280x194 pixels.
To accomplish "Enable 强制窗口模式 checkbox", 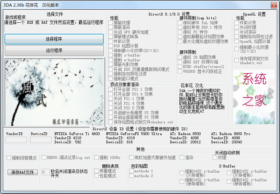I will pyautogui.click(x=111, y=79).
